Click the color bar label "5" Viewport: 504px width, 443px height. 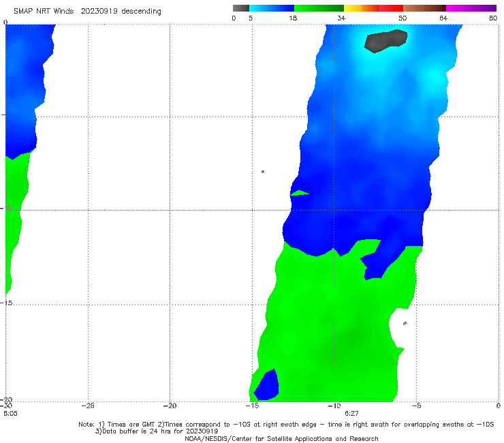point(251,18)
